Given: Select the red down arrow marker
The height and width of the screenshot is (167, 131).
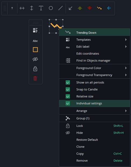Looking at the screenshot, I should (90, 8).
